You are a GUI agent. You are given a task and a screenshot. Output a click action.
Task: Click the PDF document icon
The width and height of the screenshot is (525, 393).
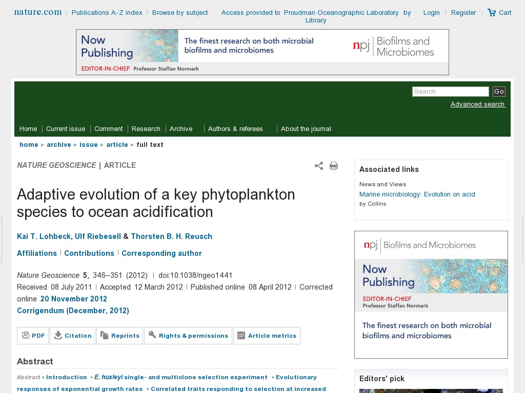coord(26,335)
